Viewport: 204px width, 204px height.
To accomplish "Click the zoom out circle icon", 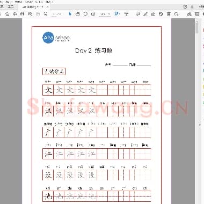I will pyautogui.click(x=85, y=14).
